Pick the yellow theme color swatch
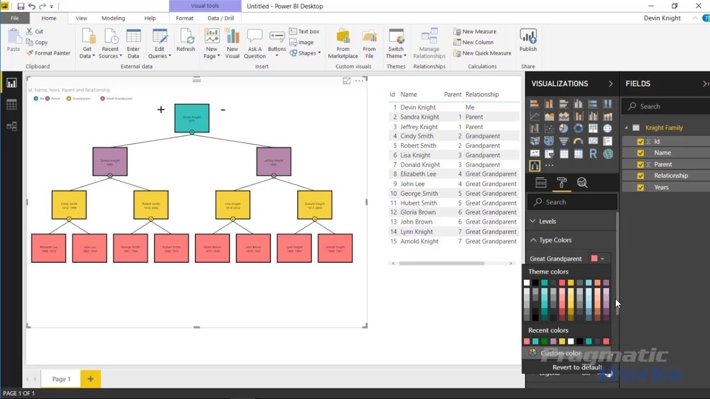 point(571,283)
